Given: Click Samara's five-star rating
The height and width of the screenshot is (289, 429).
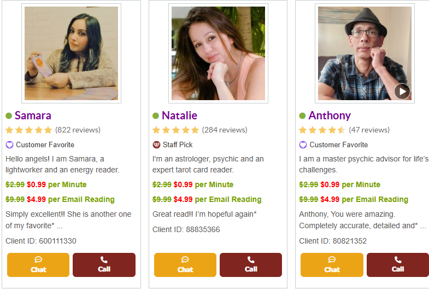Looking at the screenshot, I should click(28, 130).
